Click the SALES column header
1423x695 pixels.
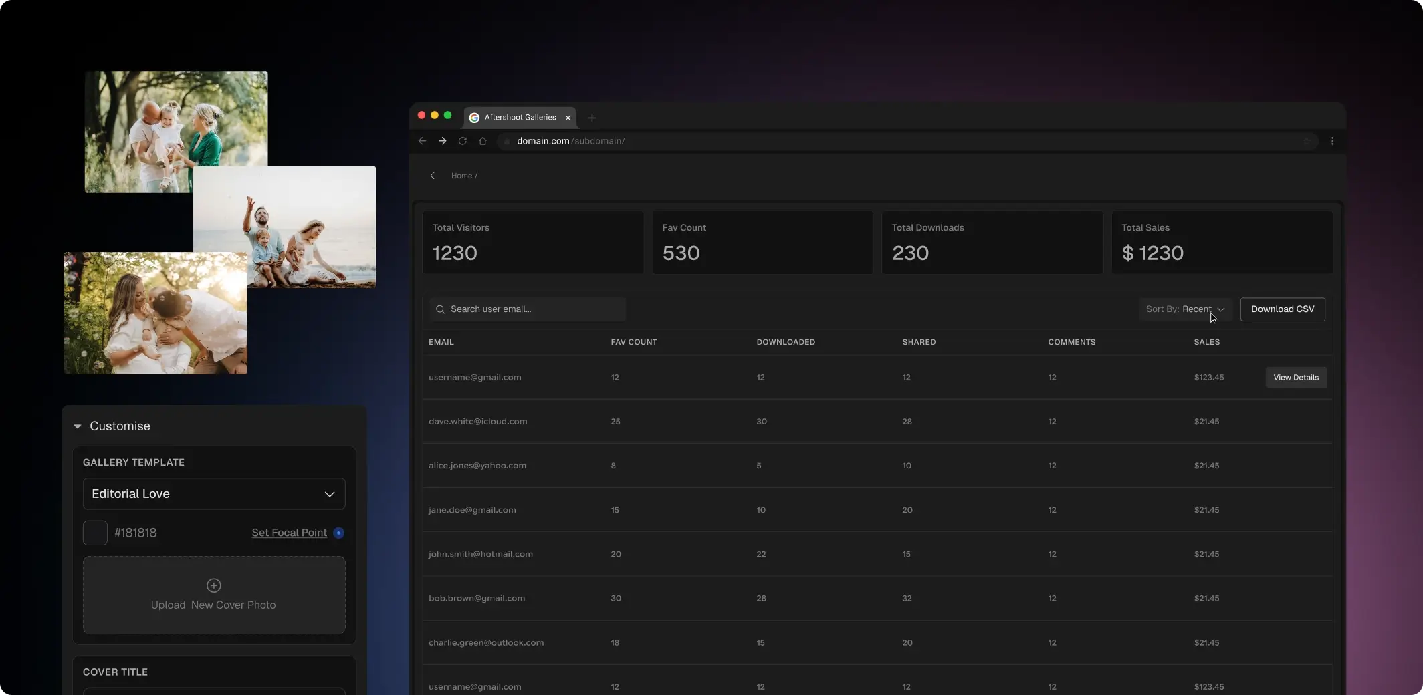pyautogui.click(x=1207, y=342)
